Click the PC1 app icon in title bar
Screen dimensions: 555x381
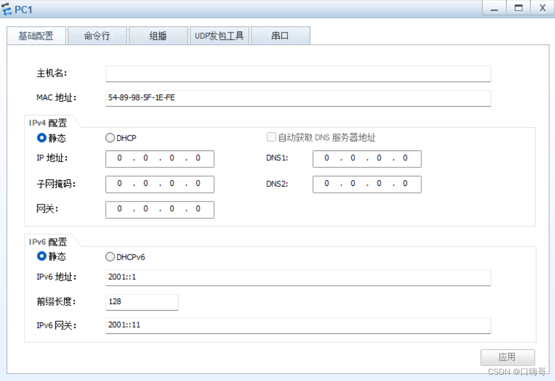point(7,9)
